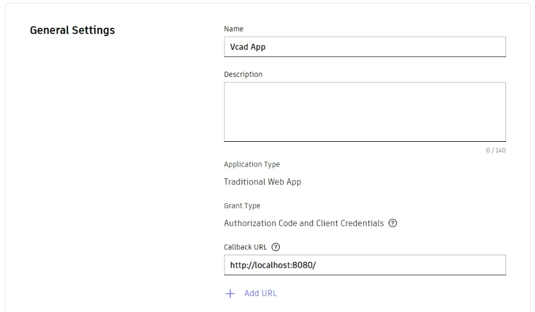Viewport: 535px width, 312px height.
Task: Place cursor on the word Vcad in Name
Action: (239, 47)
